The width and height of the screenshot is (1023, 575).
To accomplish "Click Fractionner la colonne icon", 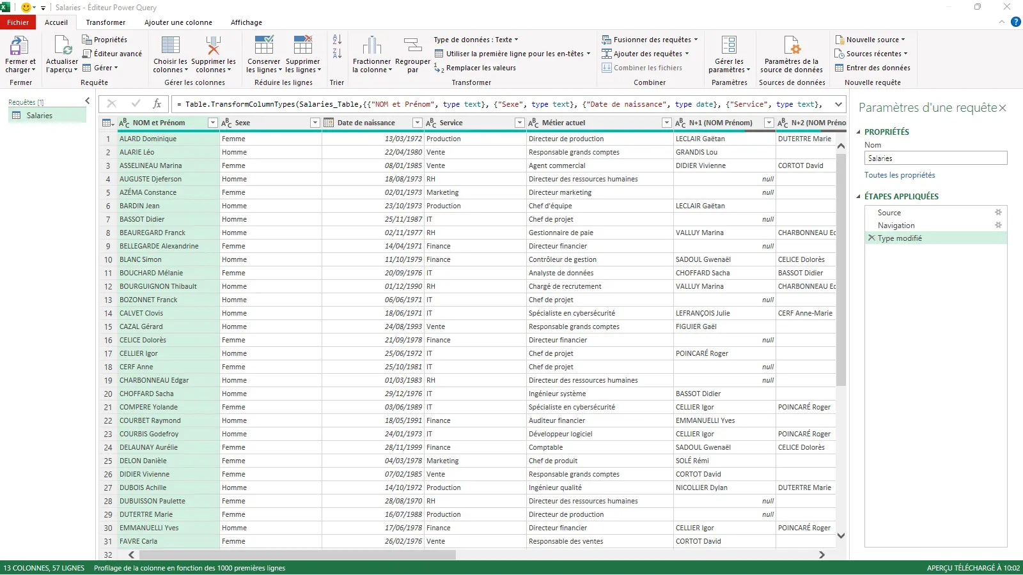I will point(372,45).
